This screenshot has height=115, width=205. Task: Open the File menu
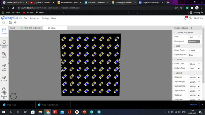(x=25, y=18)
